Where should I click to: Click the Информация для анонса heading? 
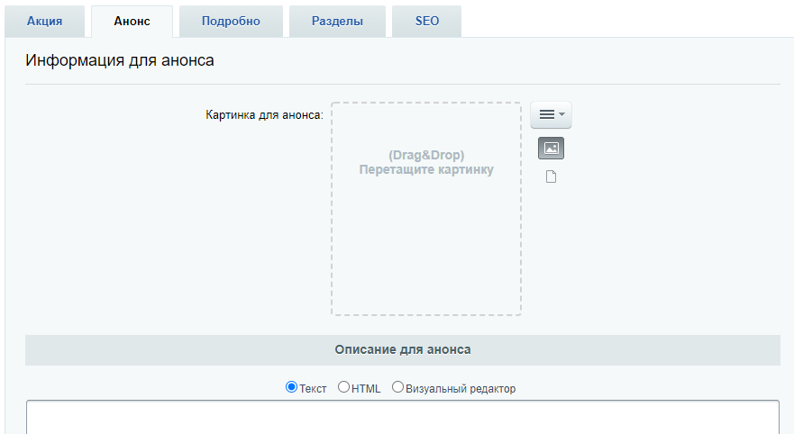120,60
